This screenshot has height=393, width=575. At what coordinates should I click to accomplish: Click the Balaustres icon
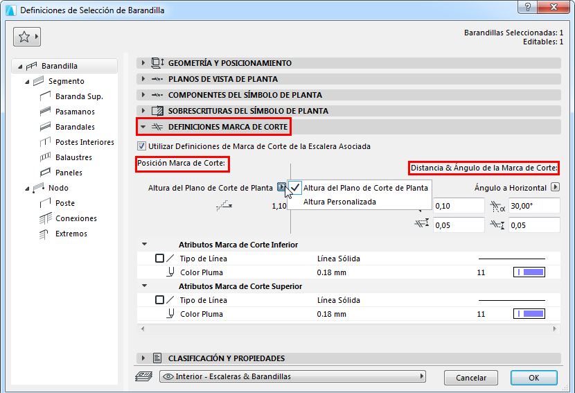click(45, 157)
